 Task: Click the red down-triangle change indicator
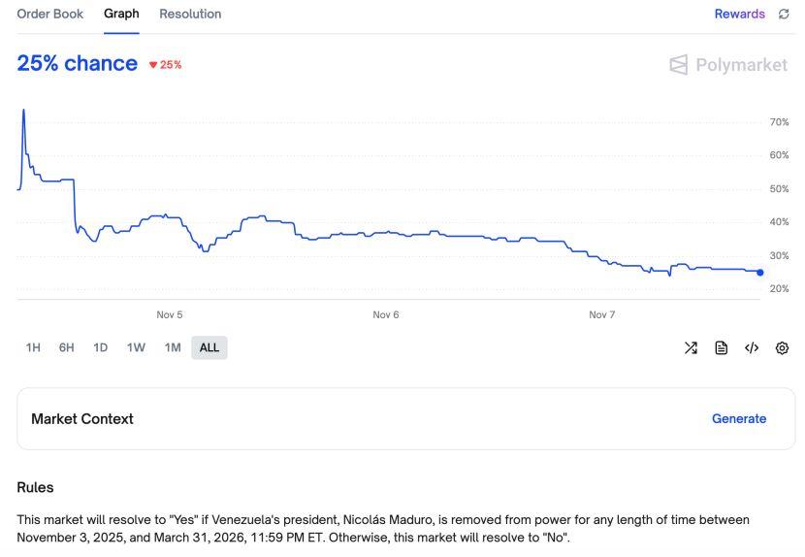click(153, 65)
